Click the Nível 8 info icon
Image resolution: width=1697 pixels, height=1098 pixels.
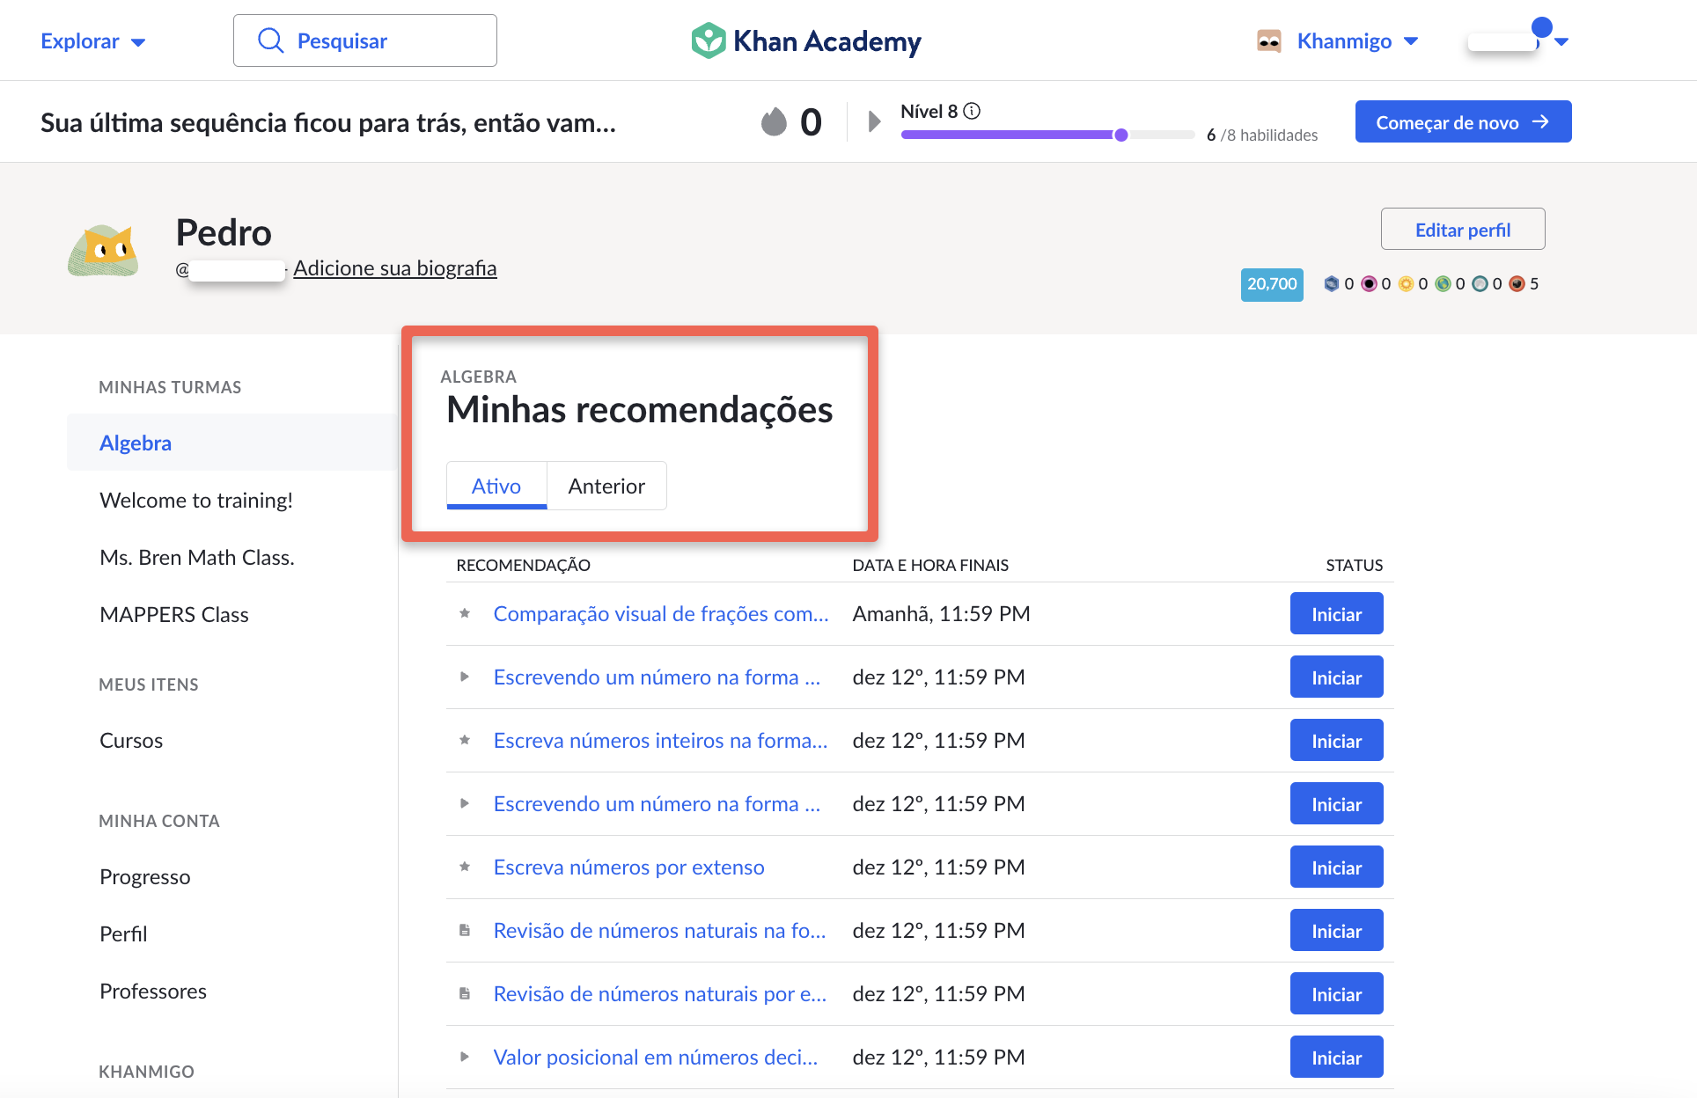click(x=972, y=111)
